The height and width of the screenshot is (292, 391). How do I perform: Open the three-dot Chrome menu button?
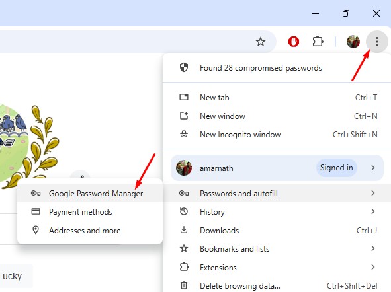tap(377, 42)
